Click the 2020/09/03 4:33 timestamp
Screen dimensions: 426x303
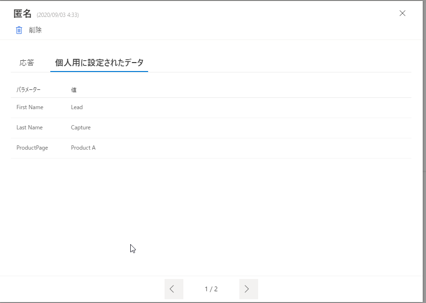(58, 15)
